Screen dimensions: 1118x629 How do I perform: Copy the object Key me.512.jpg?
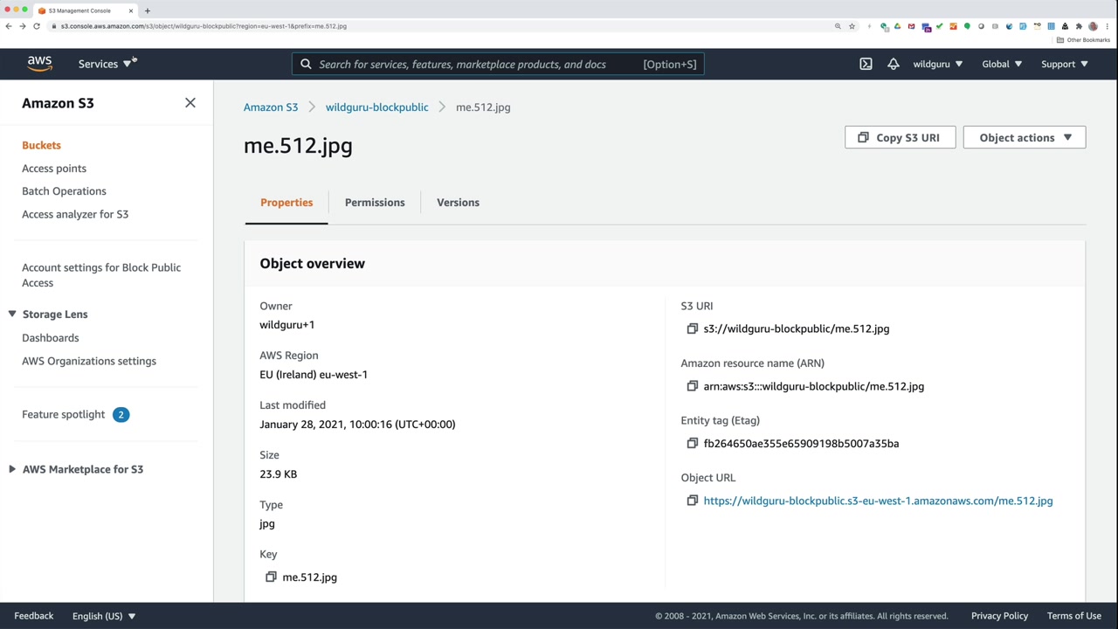pyautogui.click(x=271, y=577)
